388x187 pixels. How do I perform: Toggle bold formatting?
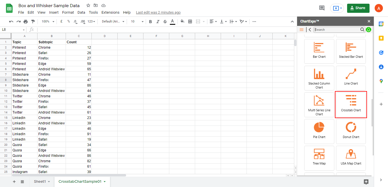coord(151,21)
